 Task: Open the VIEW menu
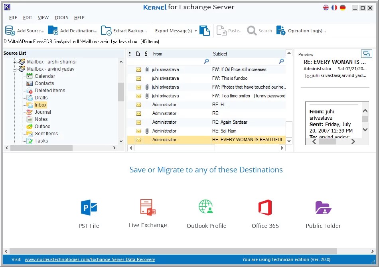coord(43,18)
